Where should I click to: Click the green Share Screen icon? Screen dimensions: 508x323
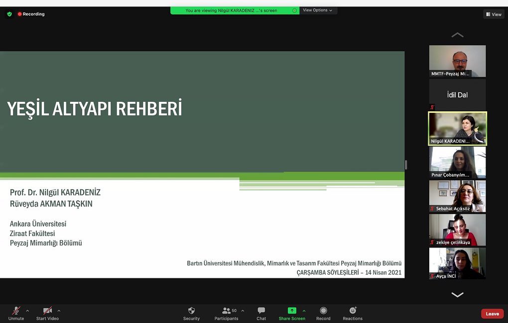292,311
